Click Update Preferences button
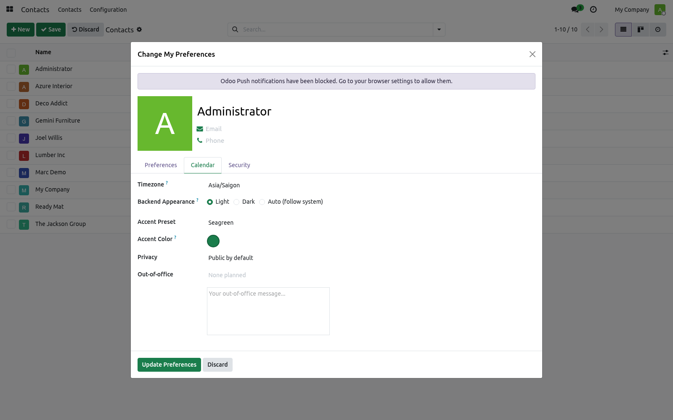This screenshot has height=420, width=673. click(169, 365)
